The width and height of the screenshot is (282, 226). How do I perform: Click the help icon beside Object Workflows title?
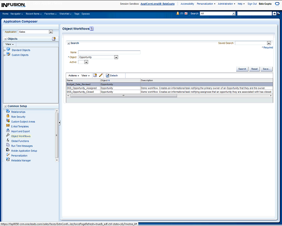coord(92,29)
